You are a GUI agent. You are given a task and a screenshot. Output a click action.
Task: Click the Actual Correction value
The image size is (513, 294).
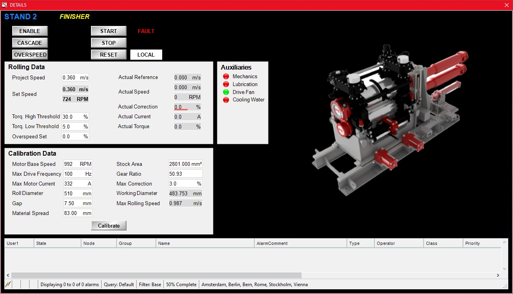pos(188,107)
